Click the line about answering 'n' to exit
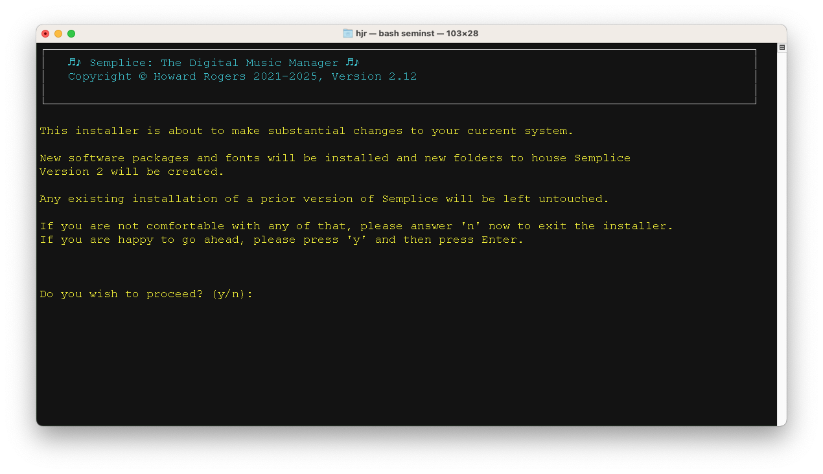823x474 pixels. point(356,226)
